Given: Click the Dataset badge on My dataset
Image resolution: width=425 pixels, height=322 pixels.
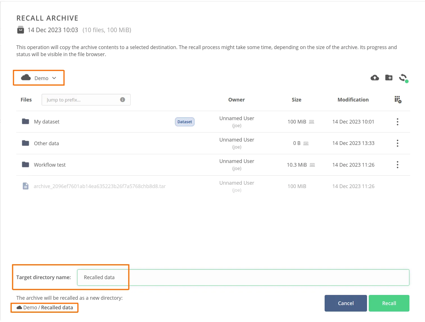Looking at the screenshot, I should [185, 122].
